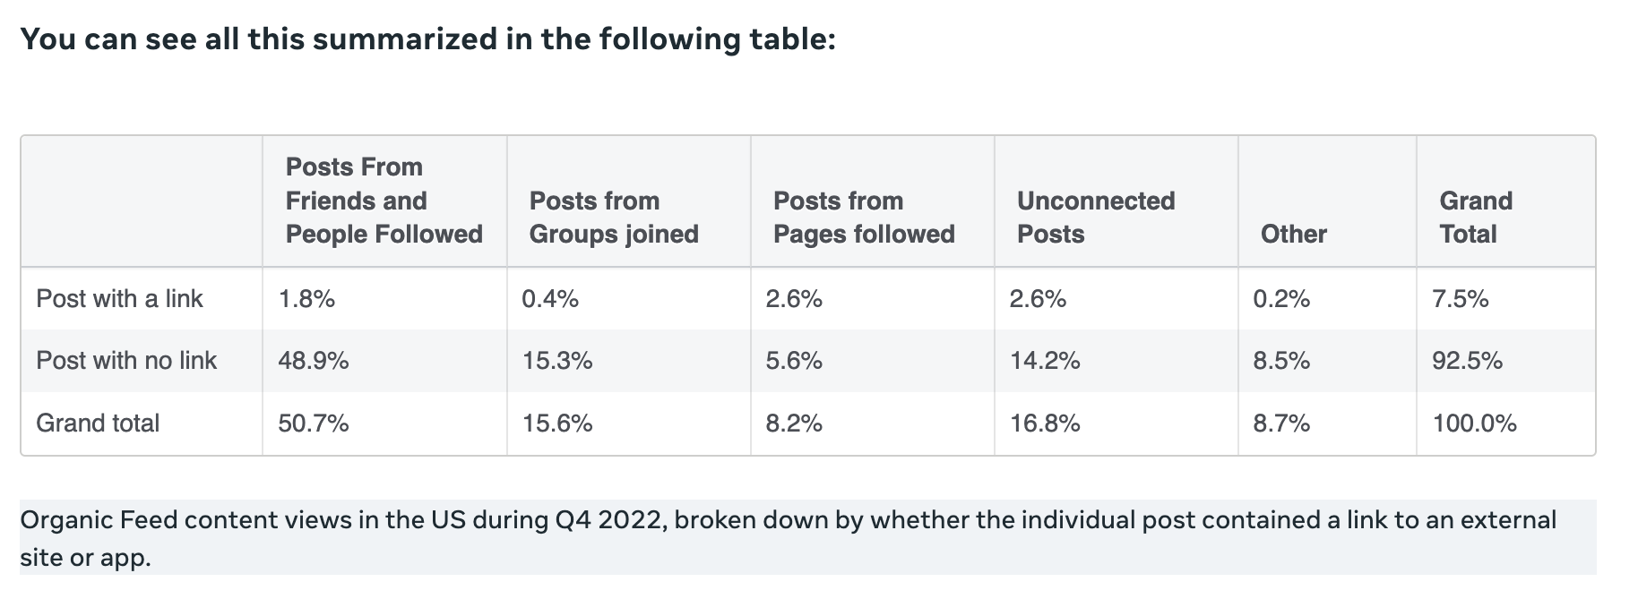
Task: Click the 5.6% cell under Pages followed
Action: tap(793, 361)
